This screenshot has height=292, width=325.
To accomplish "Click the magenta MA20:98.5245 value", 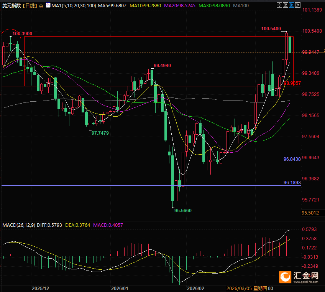I will [180, 6].
